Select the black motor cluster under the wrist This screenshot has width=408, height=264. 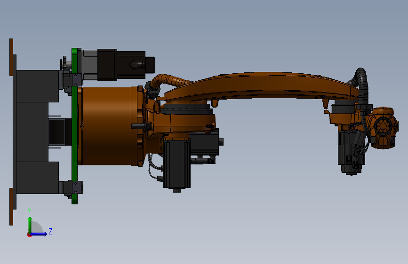351,152
